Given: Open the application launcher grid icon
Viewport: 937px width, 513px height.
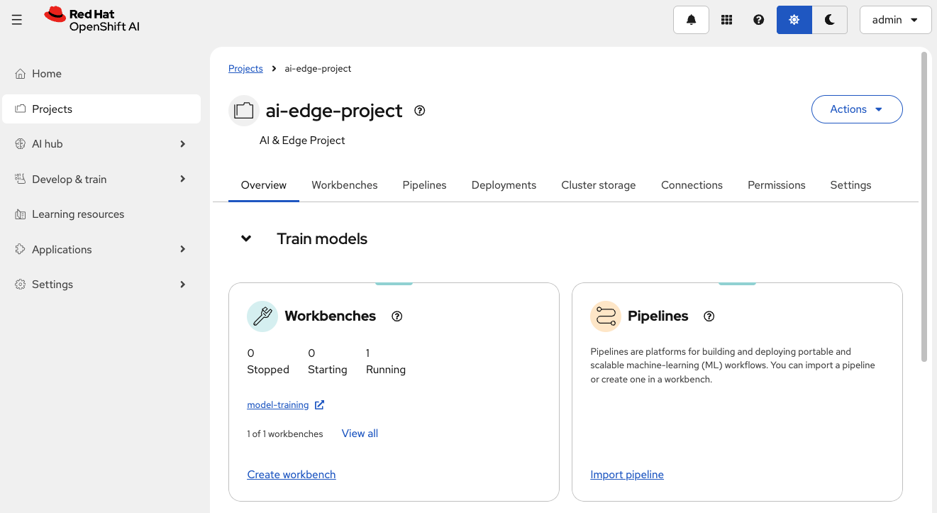Looking at the screenshot, I should click(726, 20).
